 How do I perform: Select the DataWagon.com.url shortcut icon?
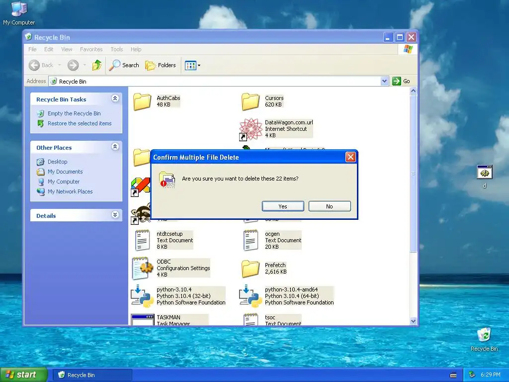tap(251, 129)
